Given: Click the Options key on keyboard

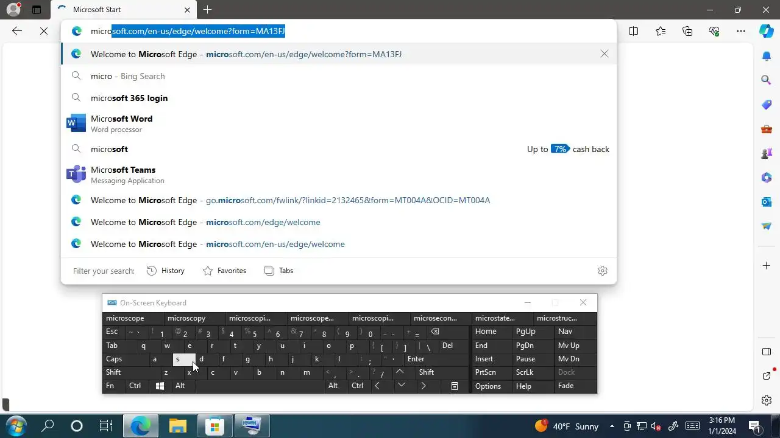Looking at the screenshot, I should (492, 386).
